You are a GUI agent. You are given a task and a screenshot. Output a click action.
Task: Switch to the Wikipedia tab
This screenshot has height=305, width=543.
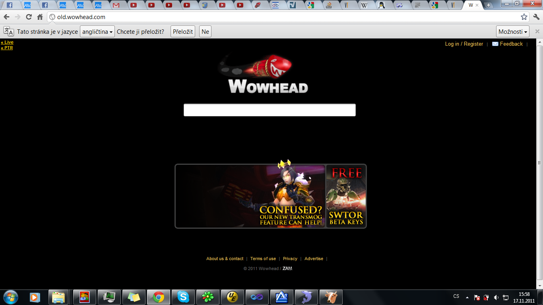364,5
